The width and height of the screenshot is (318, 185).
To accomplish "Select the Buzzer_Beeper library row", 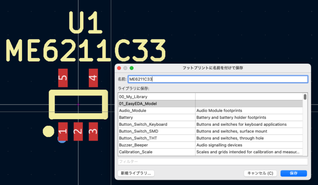I will (156, 145).
